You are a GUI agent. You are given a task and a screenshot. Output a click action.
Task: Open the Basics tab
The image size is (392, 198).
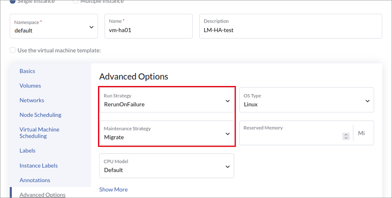click(x=27, y=71)
